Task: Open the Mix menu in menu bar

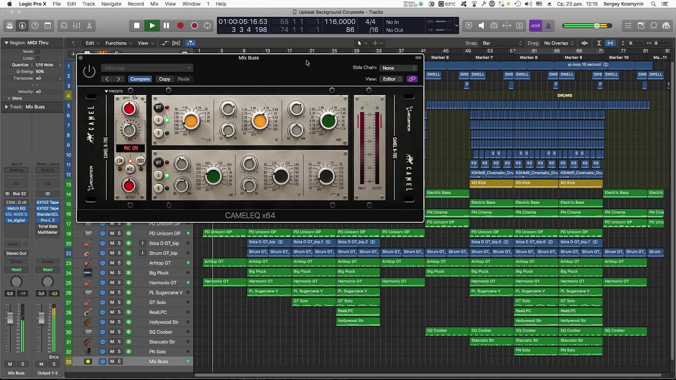Action: coord(154,4)
